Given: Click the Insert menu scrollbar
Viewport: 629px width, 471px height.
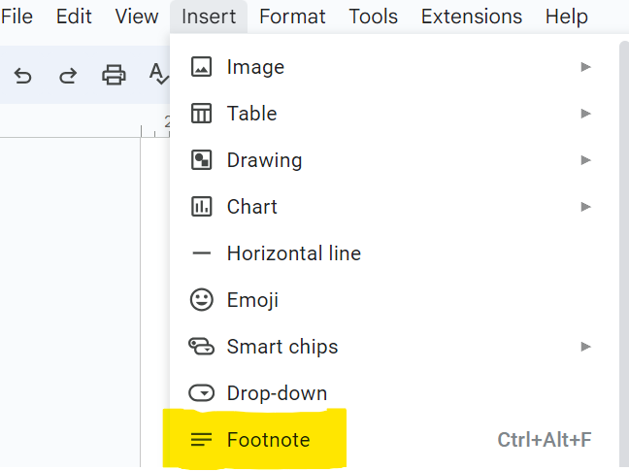Looking at the screenshot, I should point(624,255).
